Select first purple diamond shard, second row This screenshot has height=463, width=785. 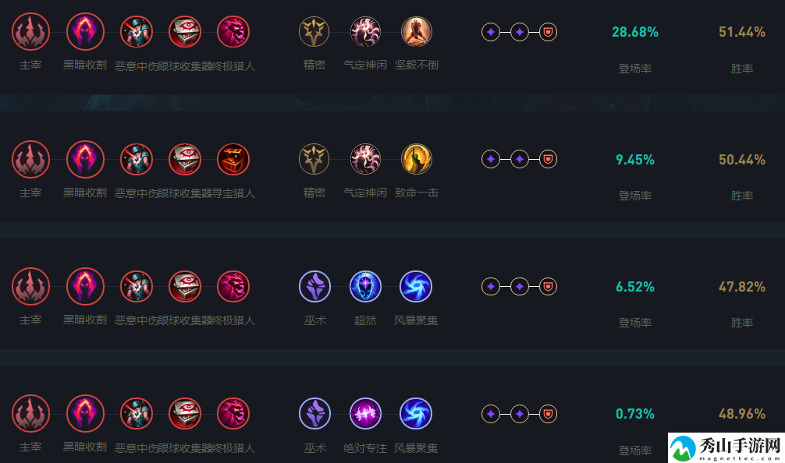[x=491, y=159]
